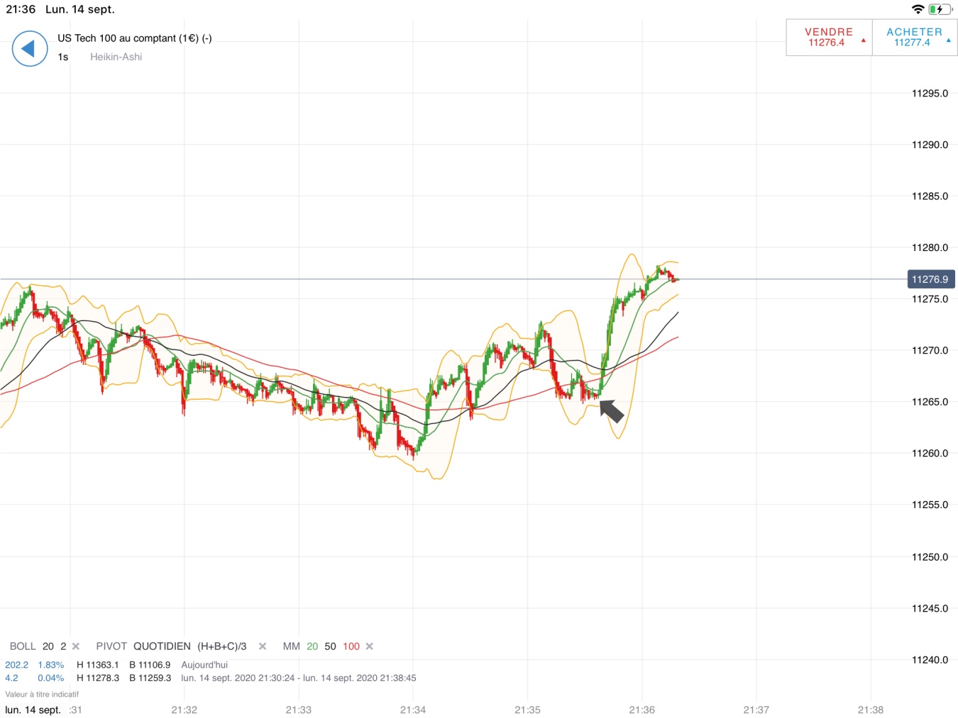Remove the PIVOT QUOTIDIEN indicator
The height and width of the screenshot is (718, 958).
point(263,646)
